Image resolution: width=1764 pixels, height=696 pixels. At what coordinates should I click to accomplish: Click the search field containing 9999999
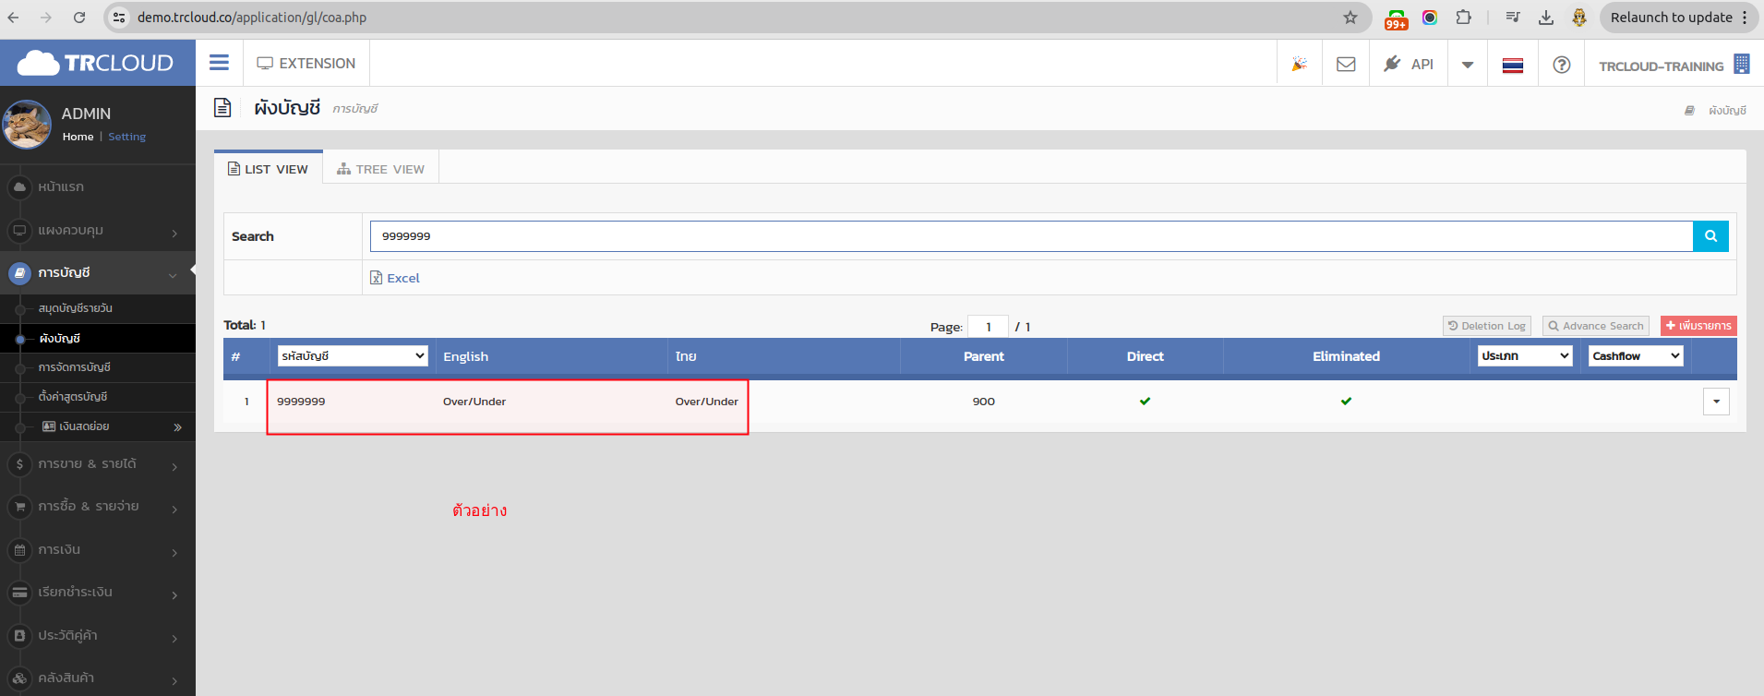tap(1031, 236)
